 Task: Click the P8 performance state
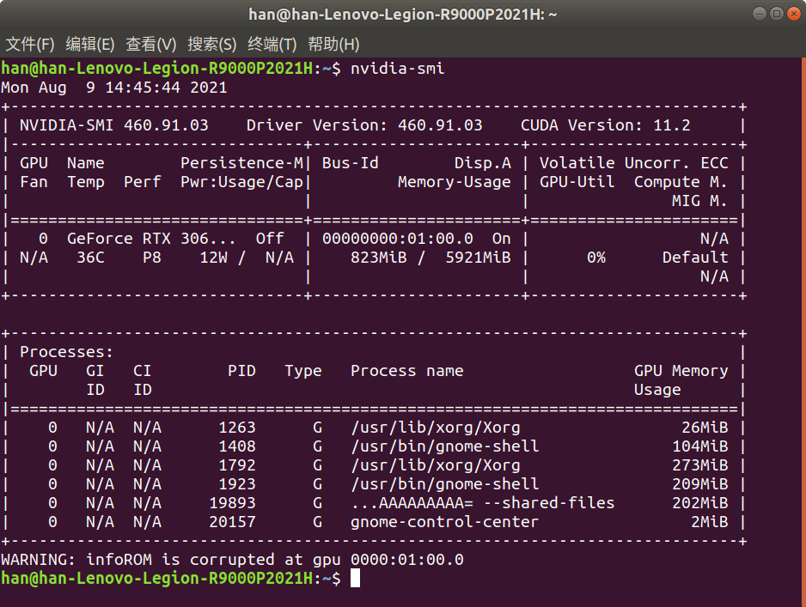point(151,258)
